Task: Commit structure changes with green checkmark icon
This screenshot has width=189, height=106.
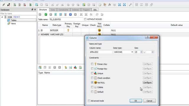Action: pos(46,14)
